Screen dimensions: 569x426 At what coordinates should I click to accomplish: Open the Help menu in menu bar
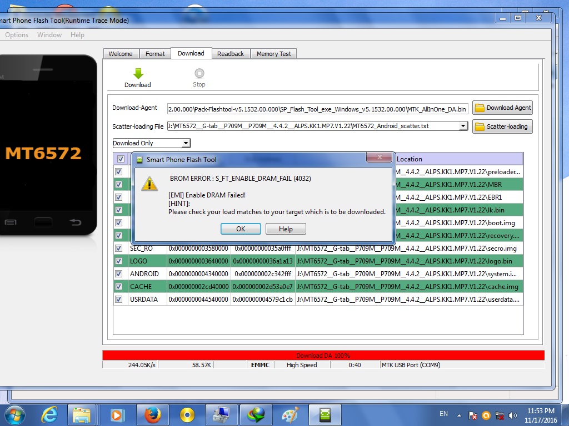77,35
